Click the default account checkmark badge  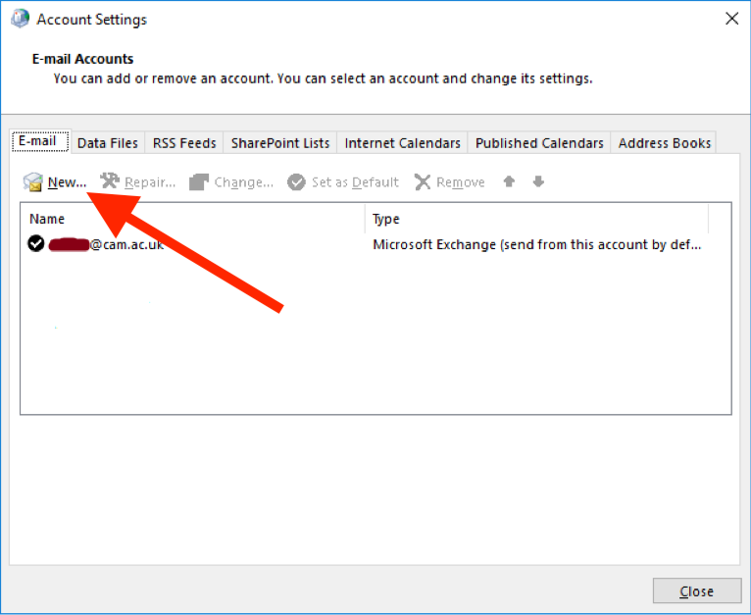[x=36, y=243]
